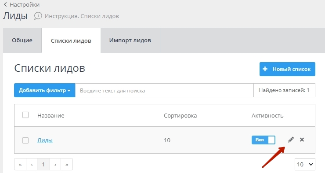Select page 1 in pagination
The width and height of the screenshot is (325, 173).
(x=43, y=165)
